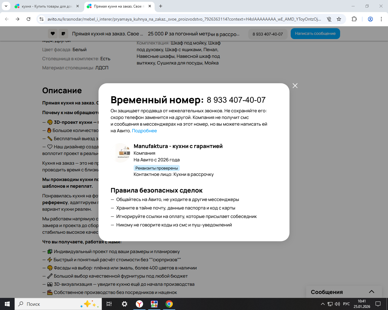The height and width of the screenshot is (310, 388).
Task: Click the 'Написать сообщение' button
Action: click(315, 34)
